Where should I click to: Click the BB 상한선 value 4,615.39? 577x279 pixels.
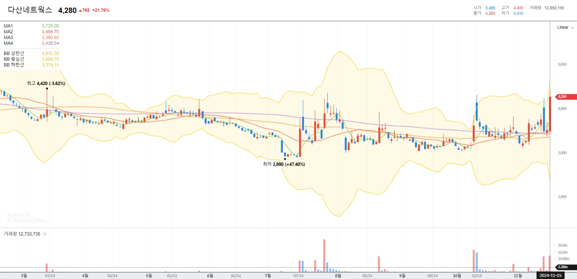pyautogui.click(x=50, y=53)
